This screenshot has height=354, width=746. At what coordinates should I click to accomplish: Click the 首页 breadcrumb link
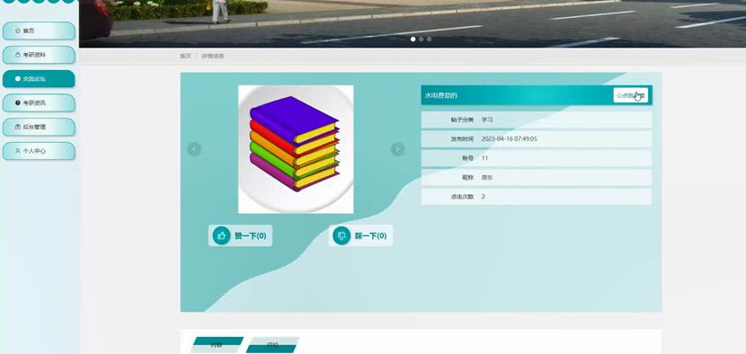tap(185, 56)
